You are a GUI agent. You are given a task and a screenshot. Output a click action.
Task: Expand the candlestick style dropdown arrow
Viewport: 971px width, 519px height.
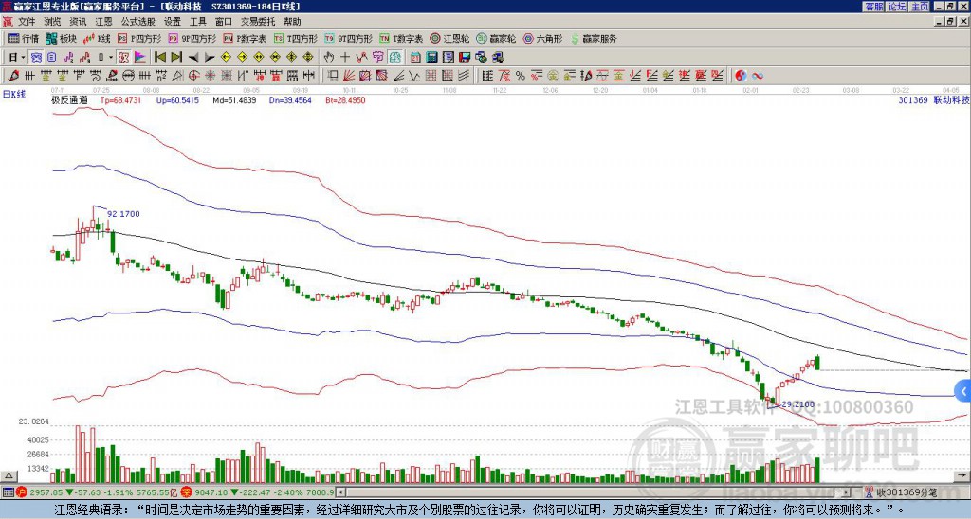click(111, 58)
